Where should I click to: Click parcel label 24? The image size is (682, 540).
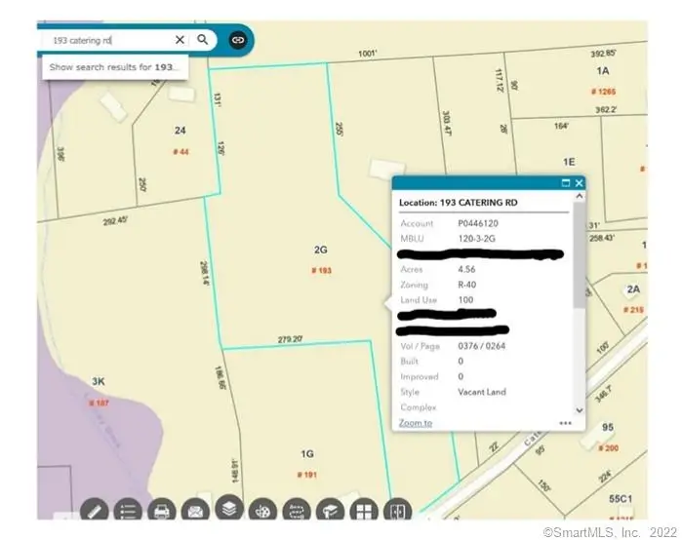(x=181, y=131)
